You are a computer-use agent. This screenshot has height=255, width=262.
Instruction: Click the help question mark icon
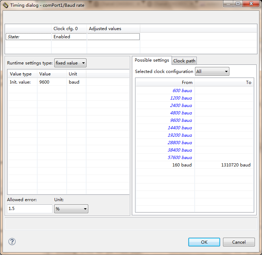point(12,242)
